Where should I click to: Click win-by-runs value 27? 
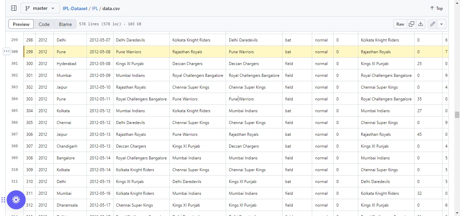tap(428, 111)
